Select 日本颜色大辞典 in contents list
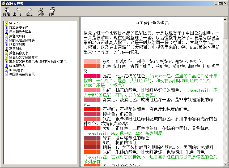Viewport: 229px width, 168px height. coord(20,32)
